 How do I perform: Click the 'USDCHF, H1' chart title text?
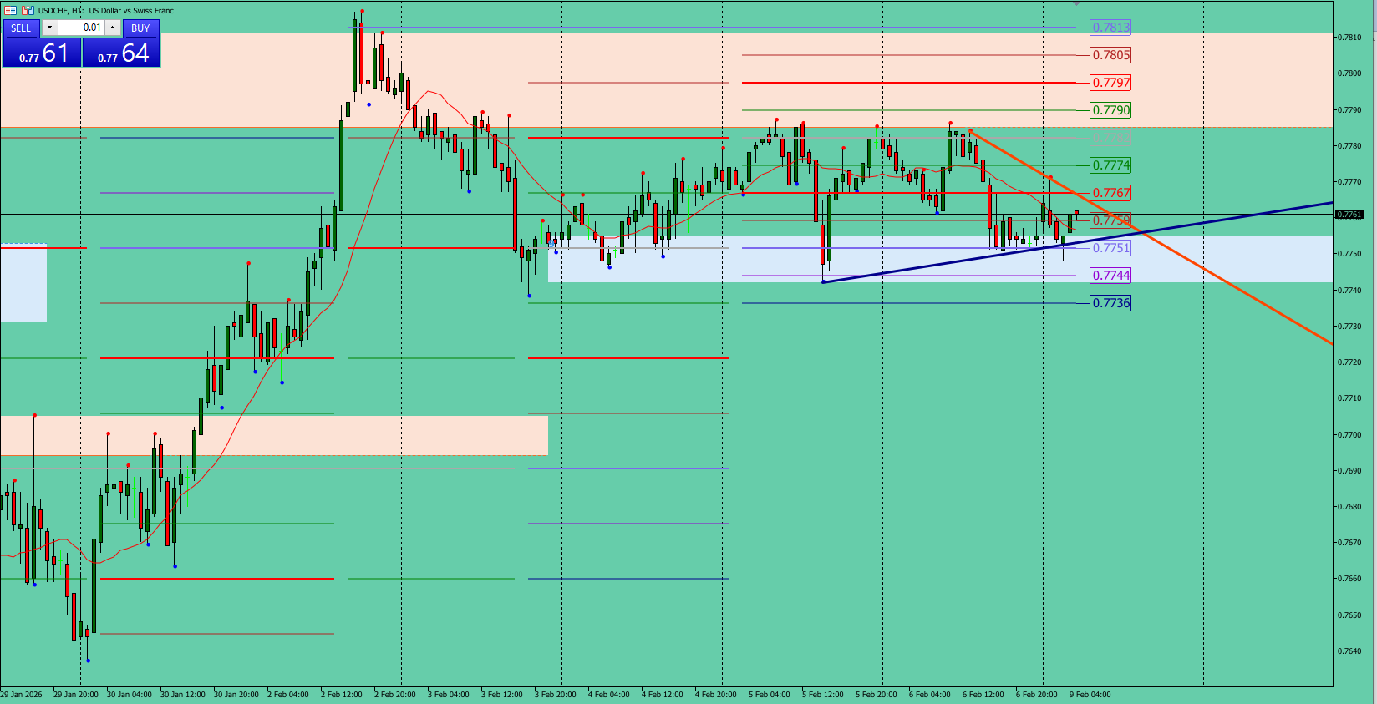pyautogui.click(x=60, y=11)
